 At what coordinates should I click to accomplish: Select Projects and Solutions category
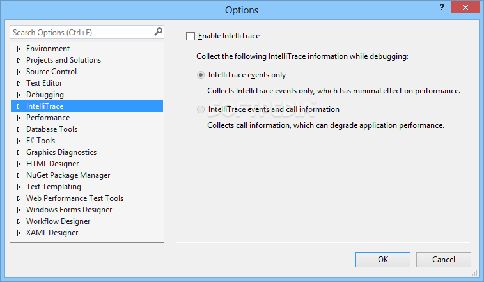click(63, 60)
